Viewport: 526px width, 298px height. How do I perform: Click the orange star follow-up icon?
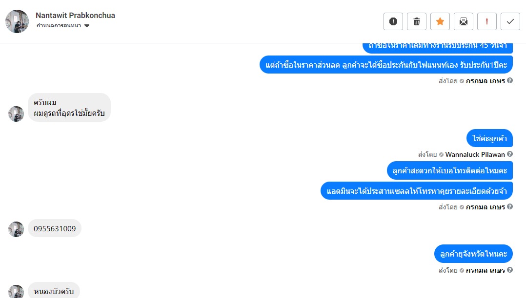click(440, 21)
